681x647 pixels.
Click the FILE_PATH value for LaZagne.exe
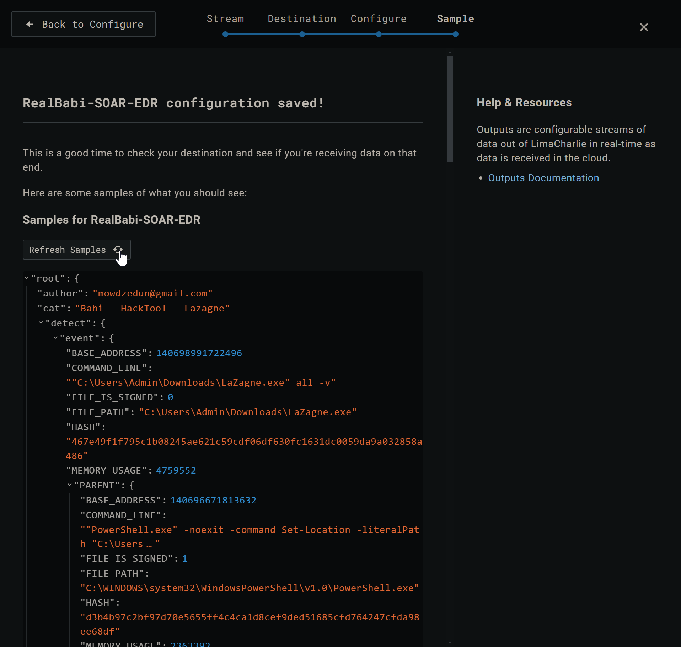coord(248,412)
